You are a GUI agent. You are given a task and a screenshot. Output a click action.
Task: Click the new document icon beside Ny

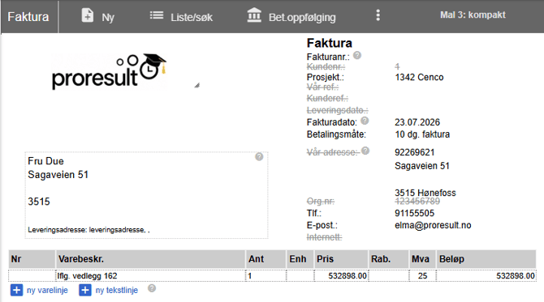tap(88, 15)
